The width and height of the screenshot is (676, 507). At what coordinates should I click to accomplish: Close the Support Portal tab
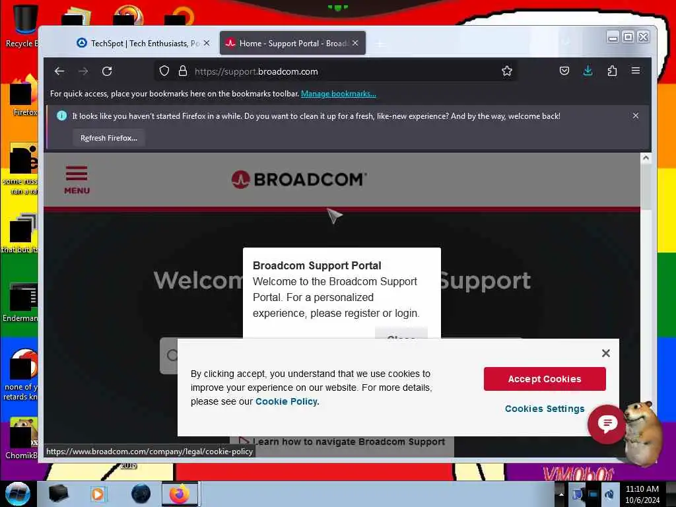355,43
